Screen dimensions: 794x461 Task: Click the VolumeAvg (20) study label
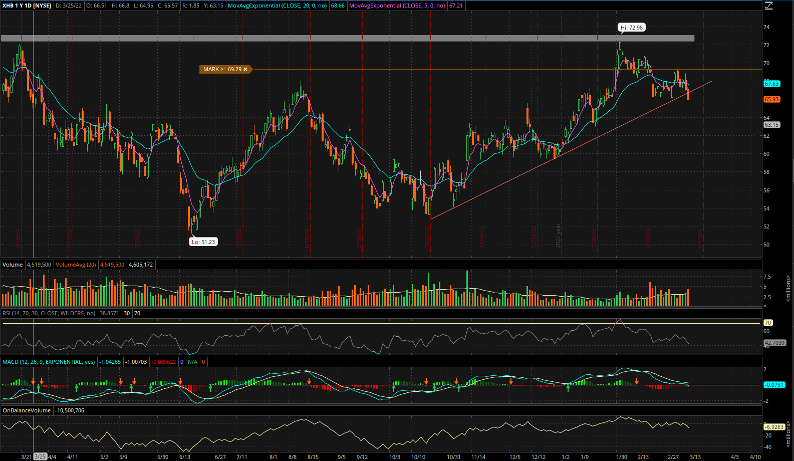76,265
